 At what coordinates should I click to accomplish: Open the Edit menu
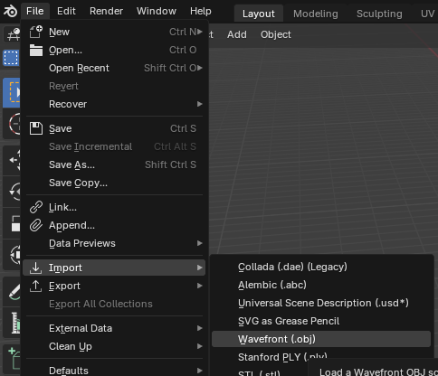pyautogui.click(x=66, y=11)
